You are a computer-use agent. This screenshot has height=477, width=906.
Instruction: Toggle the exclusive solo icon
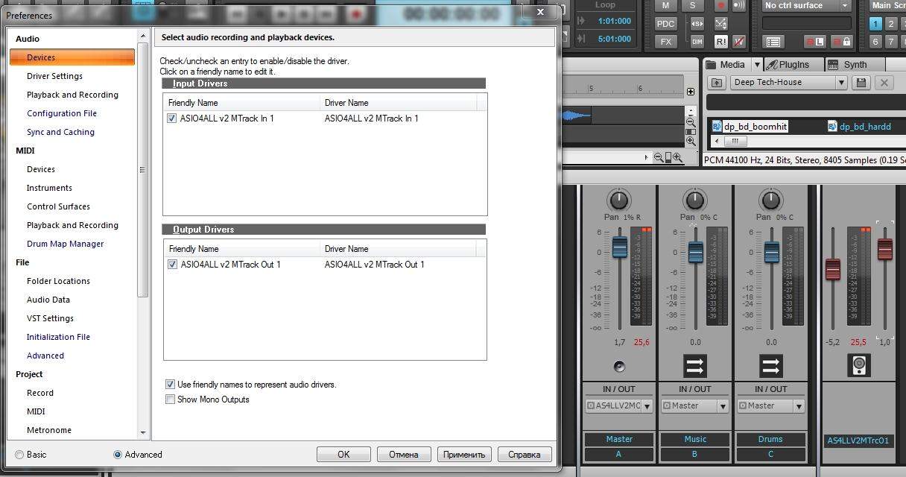tap(697, 24)
